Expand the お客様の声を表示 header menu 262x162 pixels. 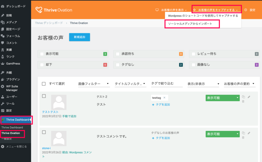point(171,10)
